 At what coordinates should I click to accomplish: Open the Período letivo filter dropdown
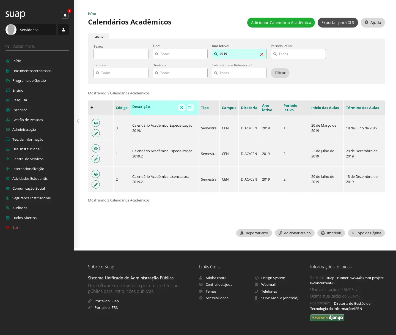point(298,54)
